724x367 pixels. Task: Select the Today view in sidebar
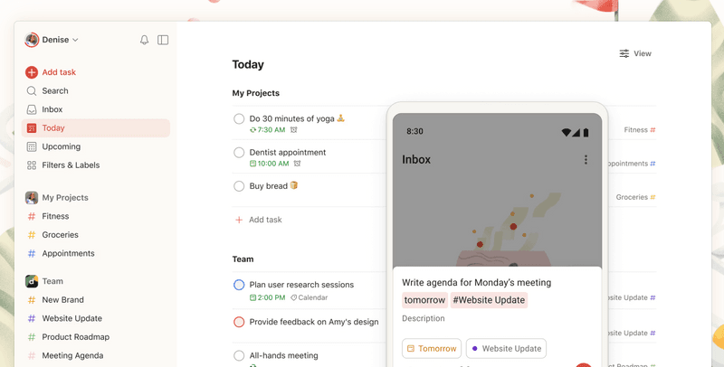52,128
